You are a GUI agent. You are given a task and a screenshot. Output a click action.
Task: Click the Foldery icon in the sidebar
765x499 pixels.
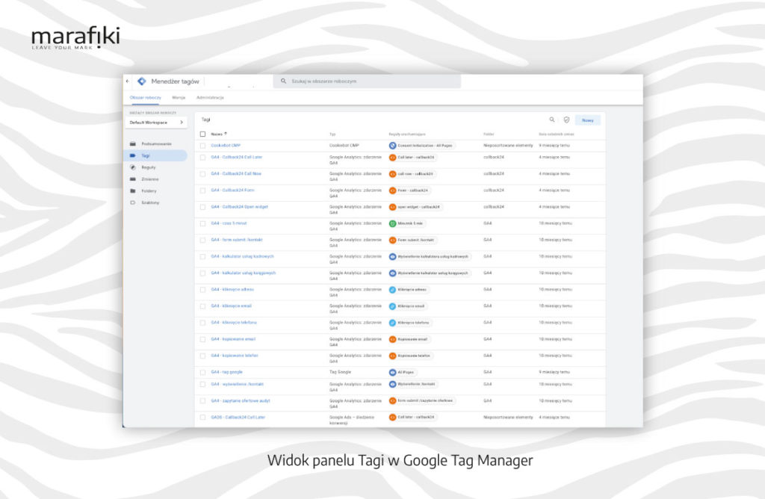tap(133, 190)
